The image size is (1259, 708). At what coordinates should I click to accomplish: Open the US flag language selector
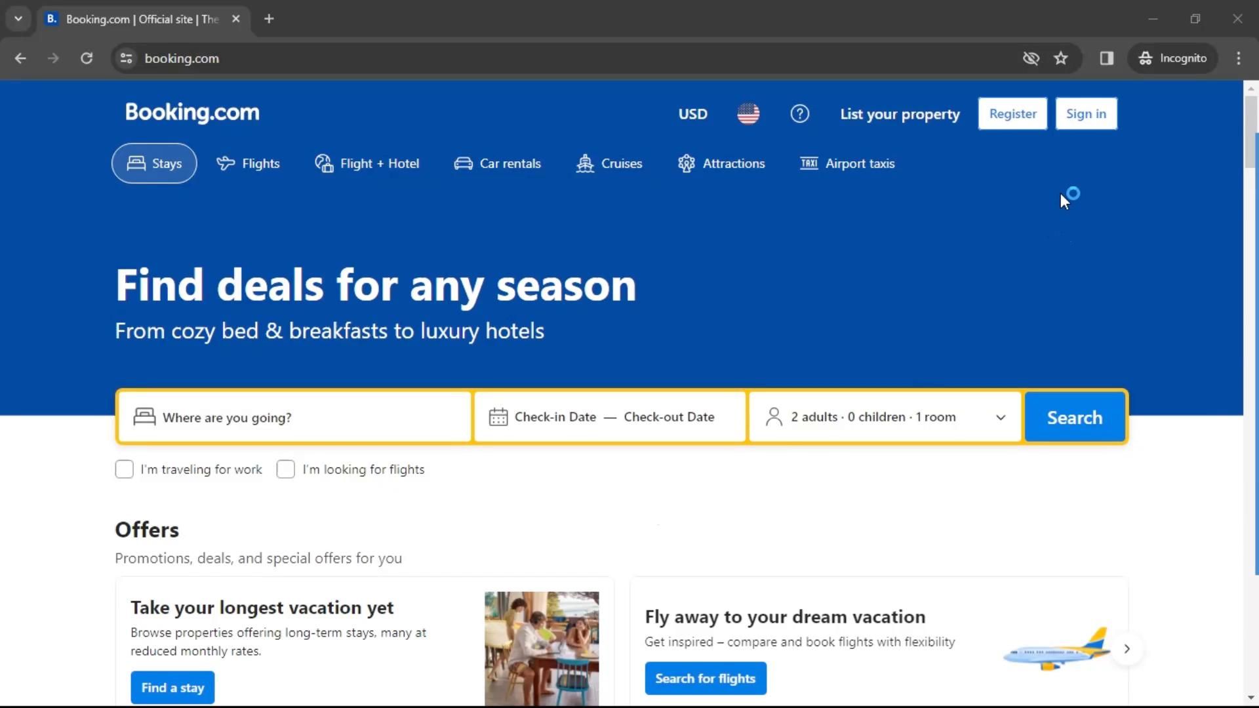pos(748,113)
